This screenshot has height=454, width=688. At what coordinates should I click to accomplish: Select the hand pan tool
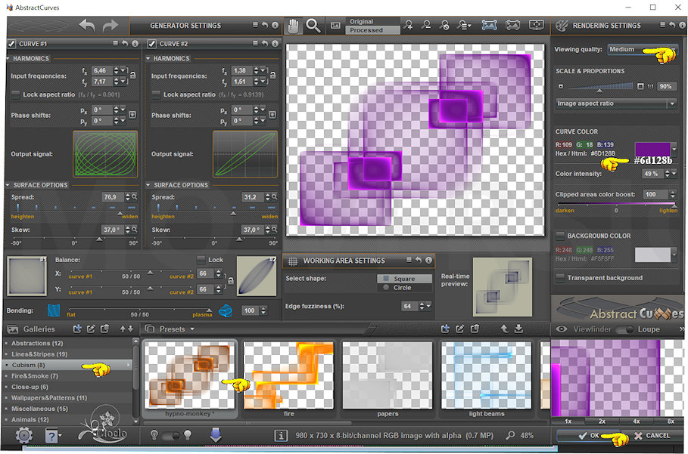(294, 25)
